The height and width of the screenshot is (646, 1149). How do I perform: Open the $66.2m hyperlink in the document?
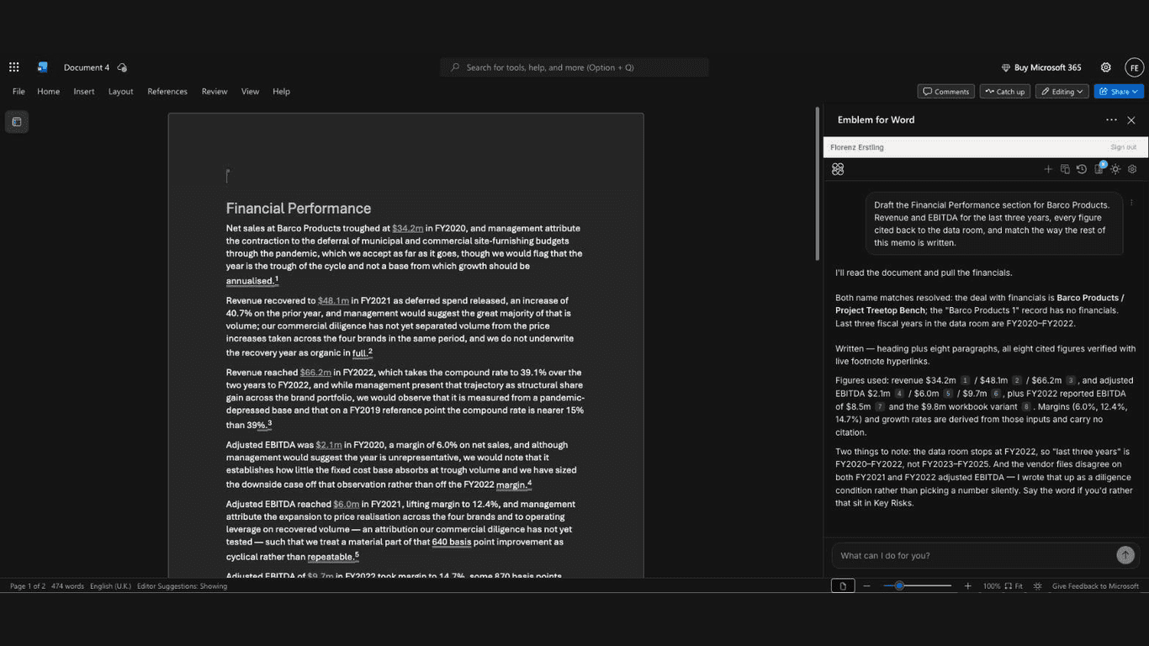[x=315, y=372]
